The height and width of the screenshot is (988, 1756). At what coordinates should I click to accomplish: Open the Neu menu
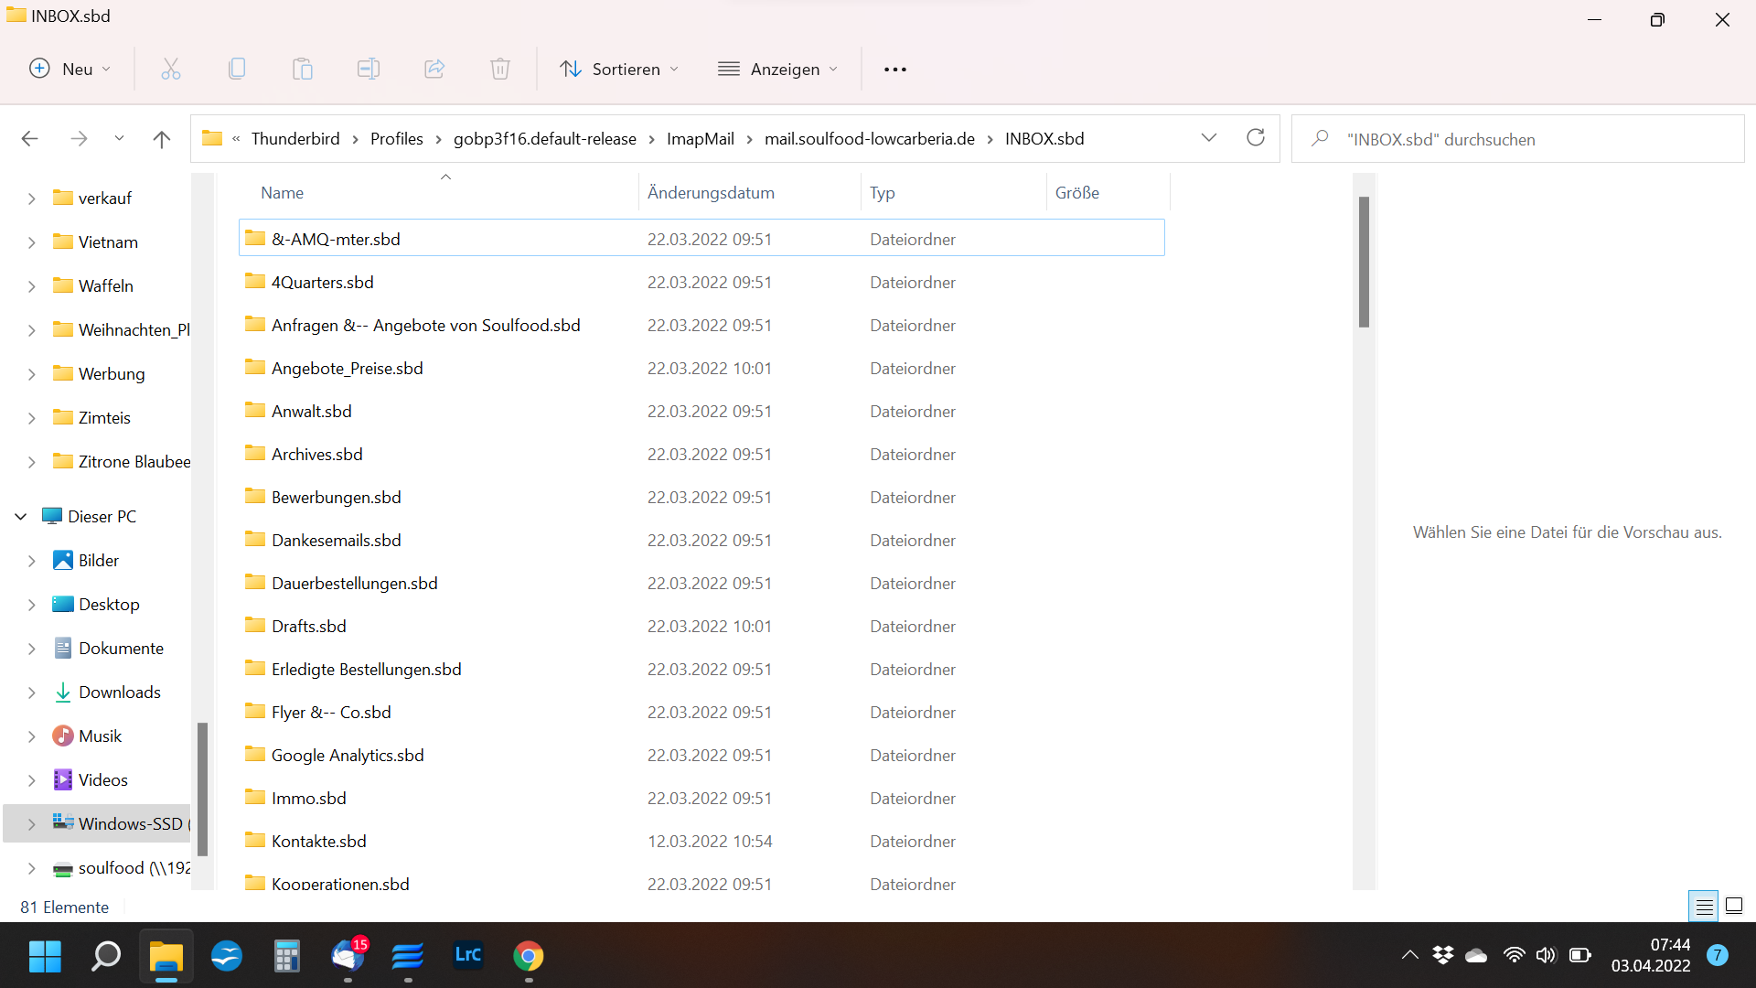(x=70, y=69)
